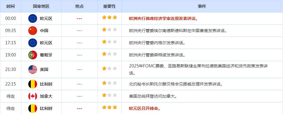Click the 00:00 time cell

[x=10, y=18]
